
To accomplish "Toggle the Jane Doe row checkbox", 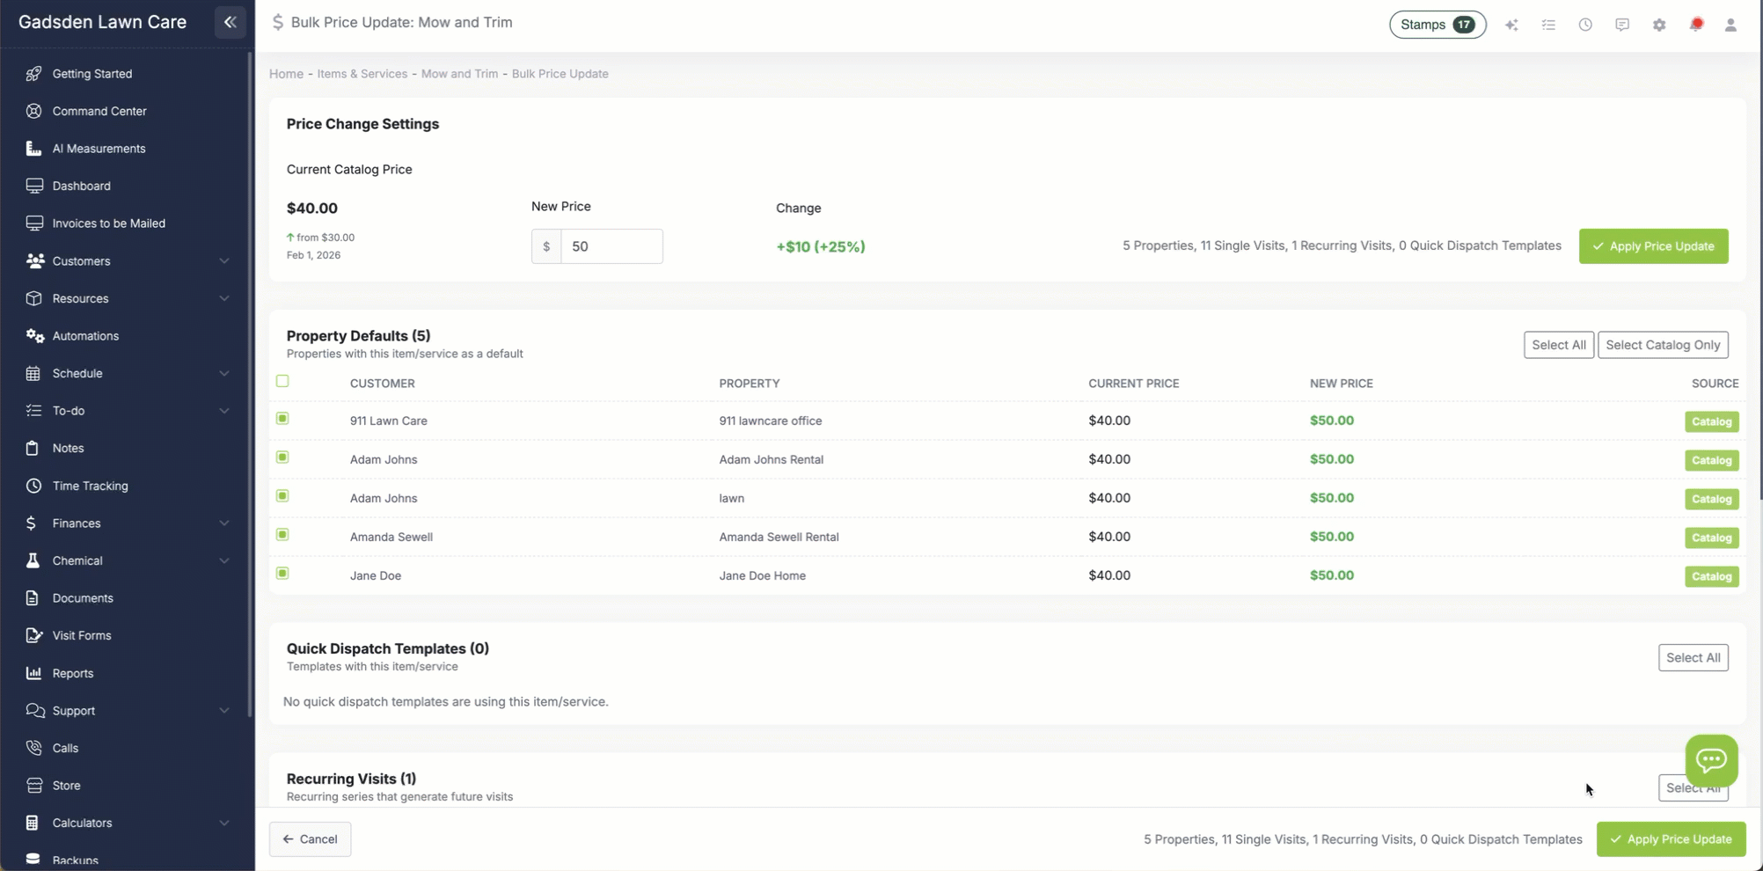I will click(282, 574).
